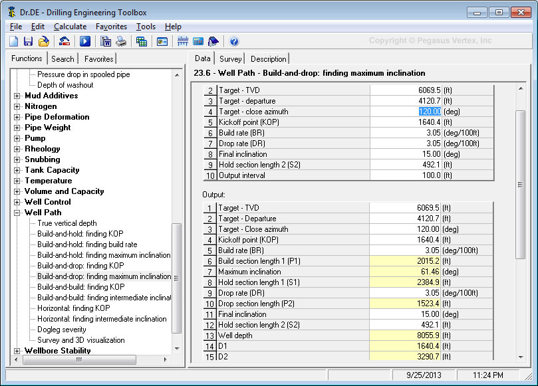Switch to the Favorites tab in left panel
538x386 pixels.
(x=99, y=59)
